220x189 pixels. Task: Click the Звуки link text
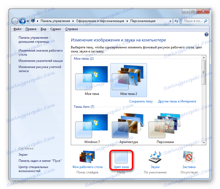155,167
